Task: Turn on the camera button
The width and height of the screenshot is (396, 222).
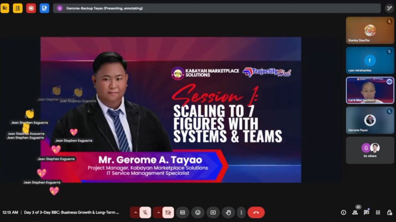Action: [168, 212]
